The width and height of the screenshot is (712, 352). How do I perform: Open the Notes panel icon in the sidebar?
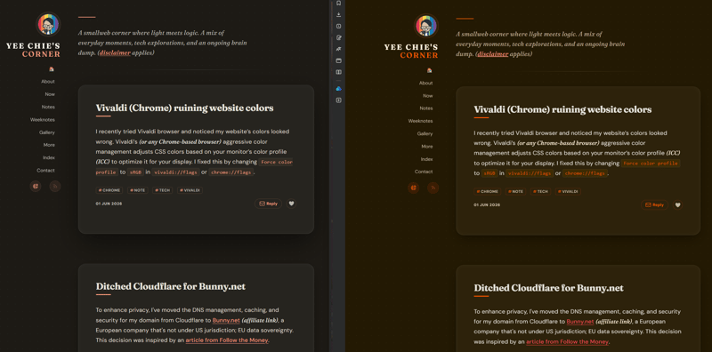pyautogui.click(x=339, y=37)
